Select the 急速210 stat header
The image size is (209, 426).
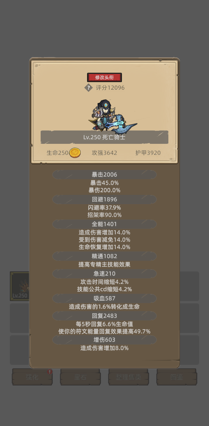(105, 274)
